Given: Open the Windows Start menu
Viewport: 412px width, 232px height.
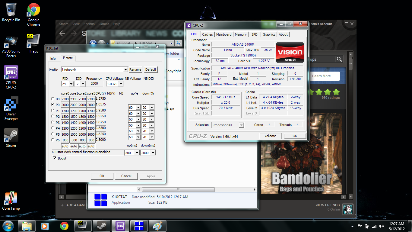Looking at the screenshot, I should click(8, 226).
